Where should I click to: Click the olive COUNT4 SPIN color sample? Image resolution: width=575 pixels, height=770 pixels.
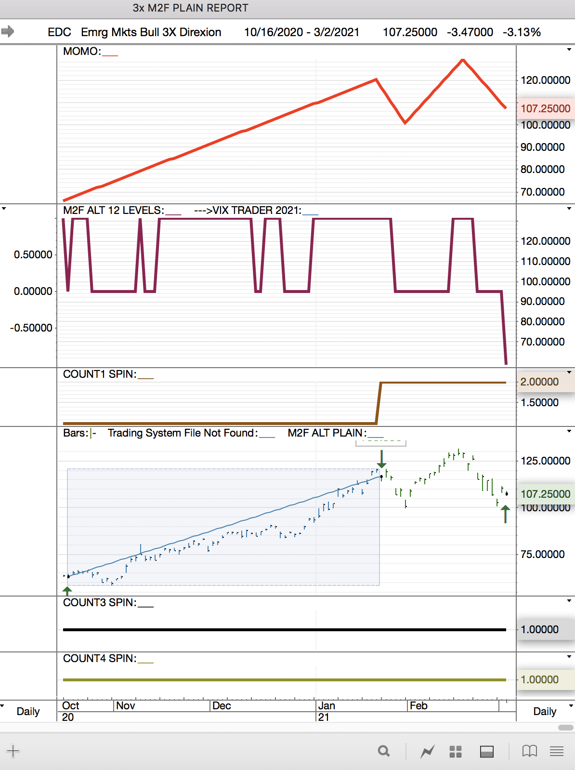coord(146,662)
